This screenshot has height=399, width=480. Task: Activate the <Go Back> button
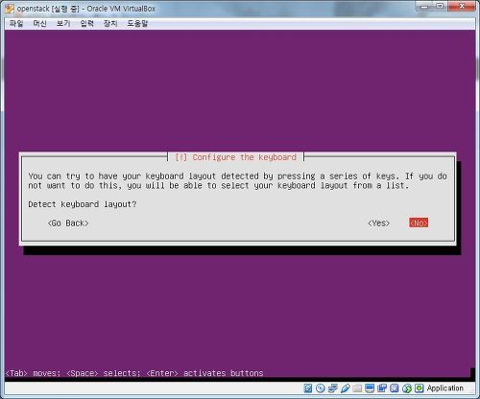[68, 223]
